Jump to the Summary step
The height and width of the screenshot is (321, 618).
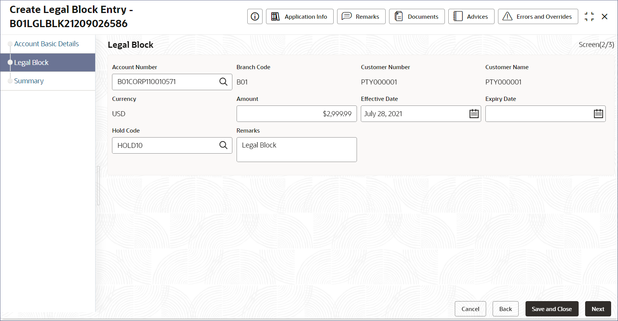point(29,81)
